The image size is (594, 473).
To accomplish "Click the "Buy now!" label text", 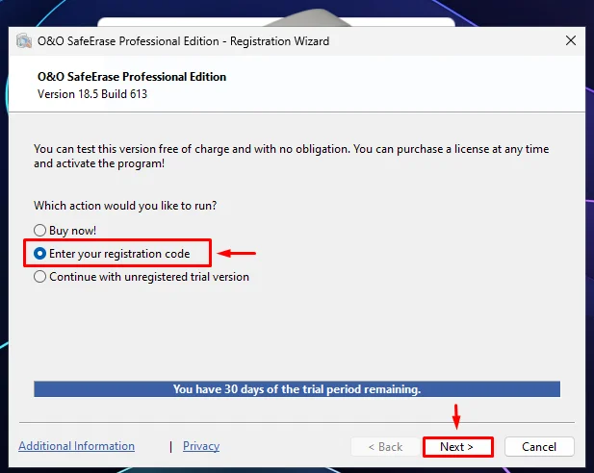I will click(x=73, y=231).
